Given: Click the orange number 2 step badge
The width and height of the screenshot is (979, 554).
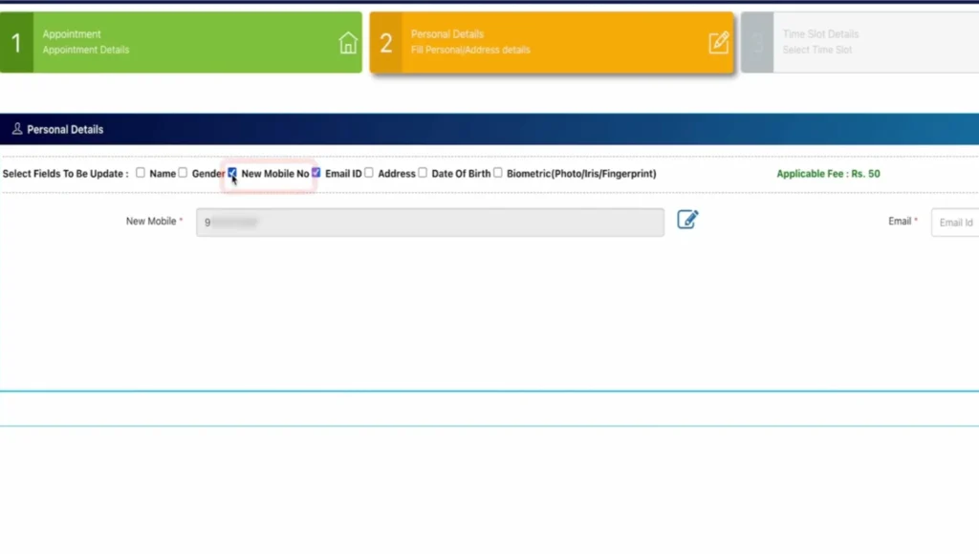Looking at the screenshot, I should (x=386, y=43).
